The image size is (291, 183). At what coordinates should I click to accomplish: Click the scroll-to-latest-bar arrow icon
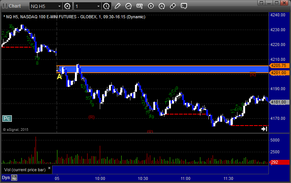point(264,129)
